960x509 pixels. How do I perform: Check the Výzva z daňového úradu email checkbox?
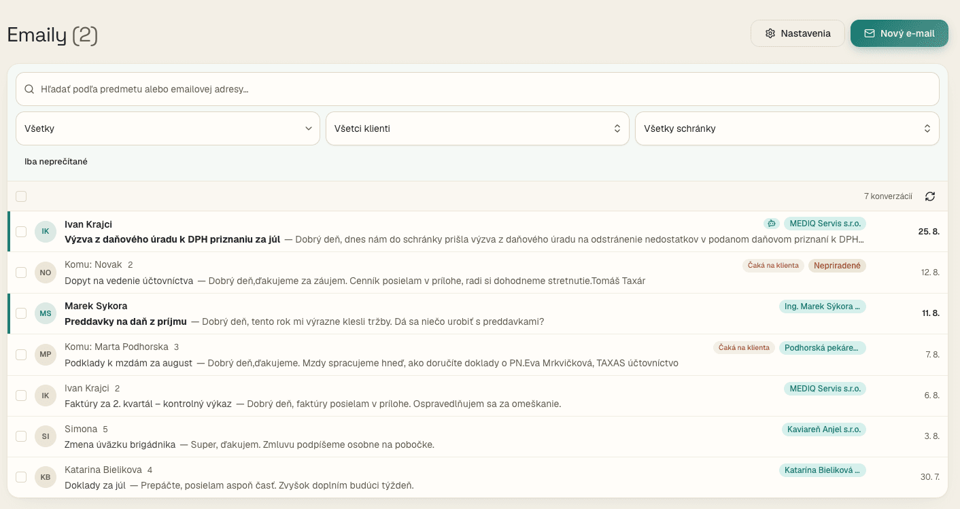click(21, 232)
